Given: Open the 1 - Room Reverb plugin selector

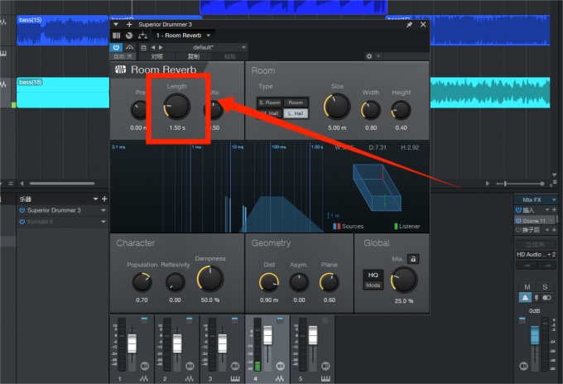Looking at the screenshot, I should point(184,36).
